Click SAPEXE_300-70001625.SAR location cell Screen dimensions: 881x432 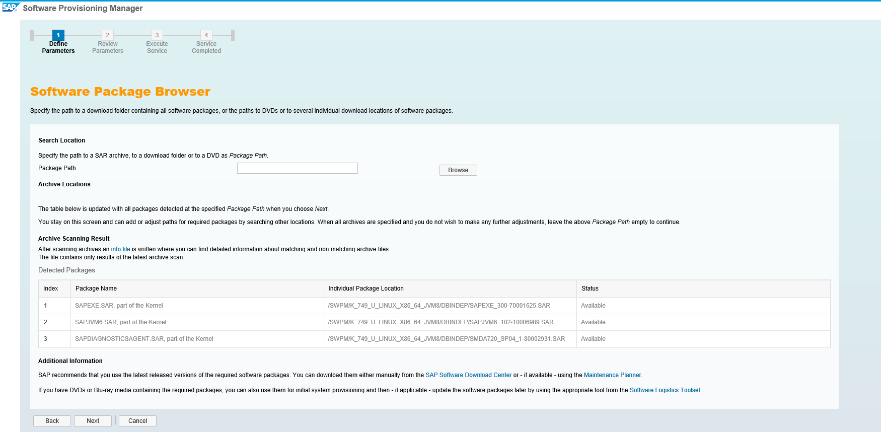pyautogui.click(x=450, y=306)
